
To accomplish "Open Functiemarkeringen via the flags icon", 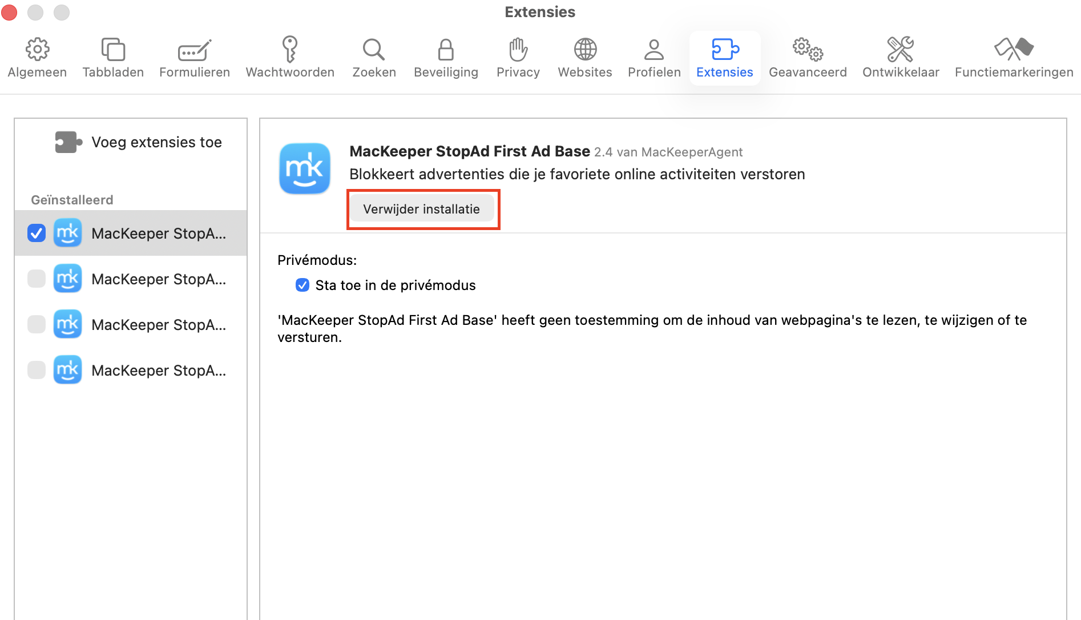I will (1014, 56).
